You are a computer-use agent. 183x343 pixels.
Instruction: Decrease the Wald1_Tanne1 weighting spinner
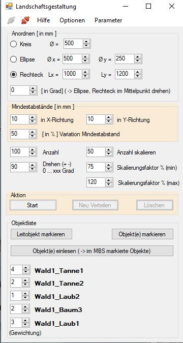pos(26,272)
